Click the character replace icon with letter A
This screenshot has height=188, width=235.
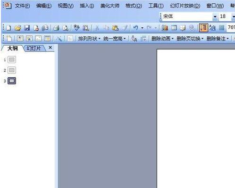(134, 39)
